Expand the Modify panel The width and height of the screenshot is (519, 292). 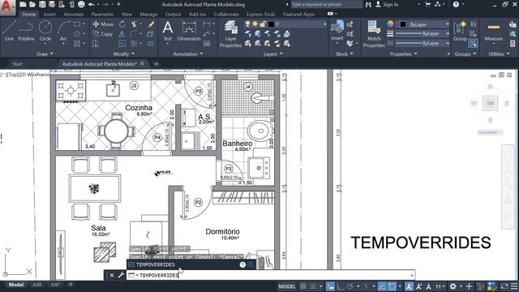(124, 54)
